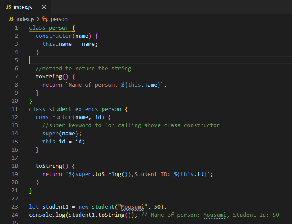This screenshot has height=224, width=292.
Task: Click 'class person' declaration on line 1
Action: click(49, 28)
